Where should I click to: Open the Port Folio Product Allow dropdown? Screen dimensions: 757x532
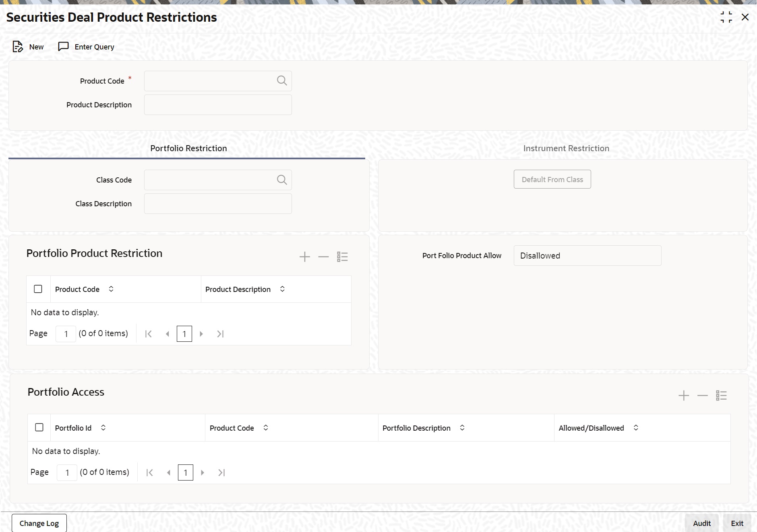coord(587,256)
